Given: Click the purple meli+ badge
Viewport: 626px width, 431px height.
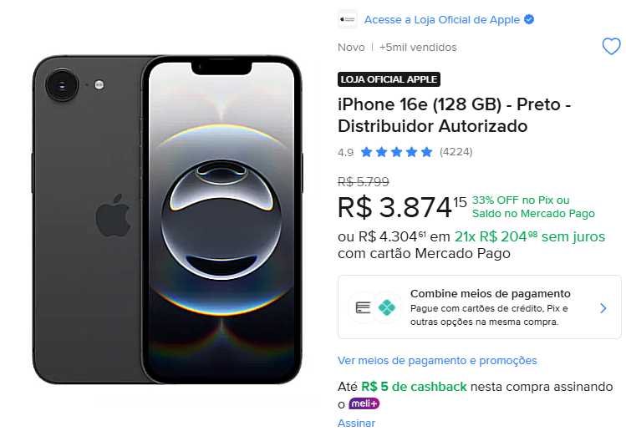Looking at the screenshot, I should (x=364, y=403).
